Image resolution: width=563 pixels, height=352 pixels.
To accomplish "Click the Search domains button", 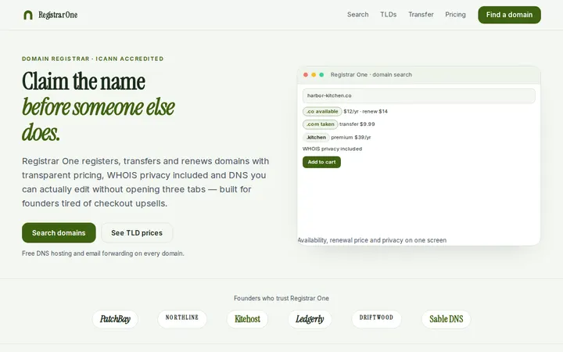I will (x=59, y=233).
